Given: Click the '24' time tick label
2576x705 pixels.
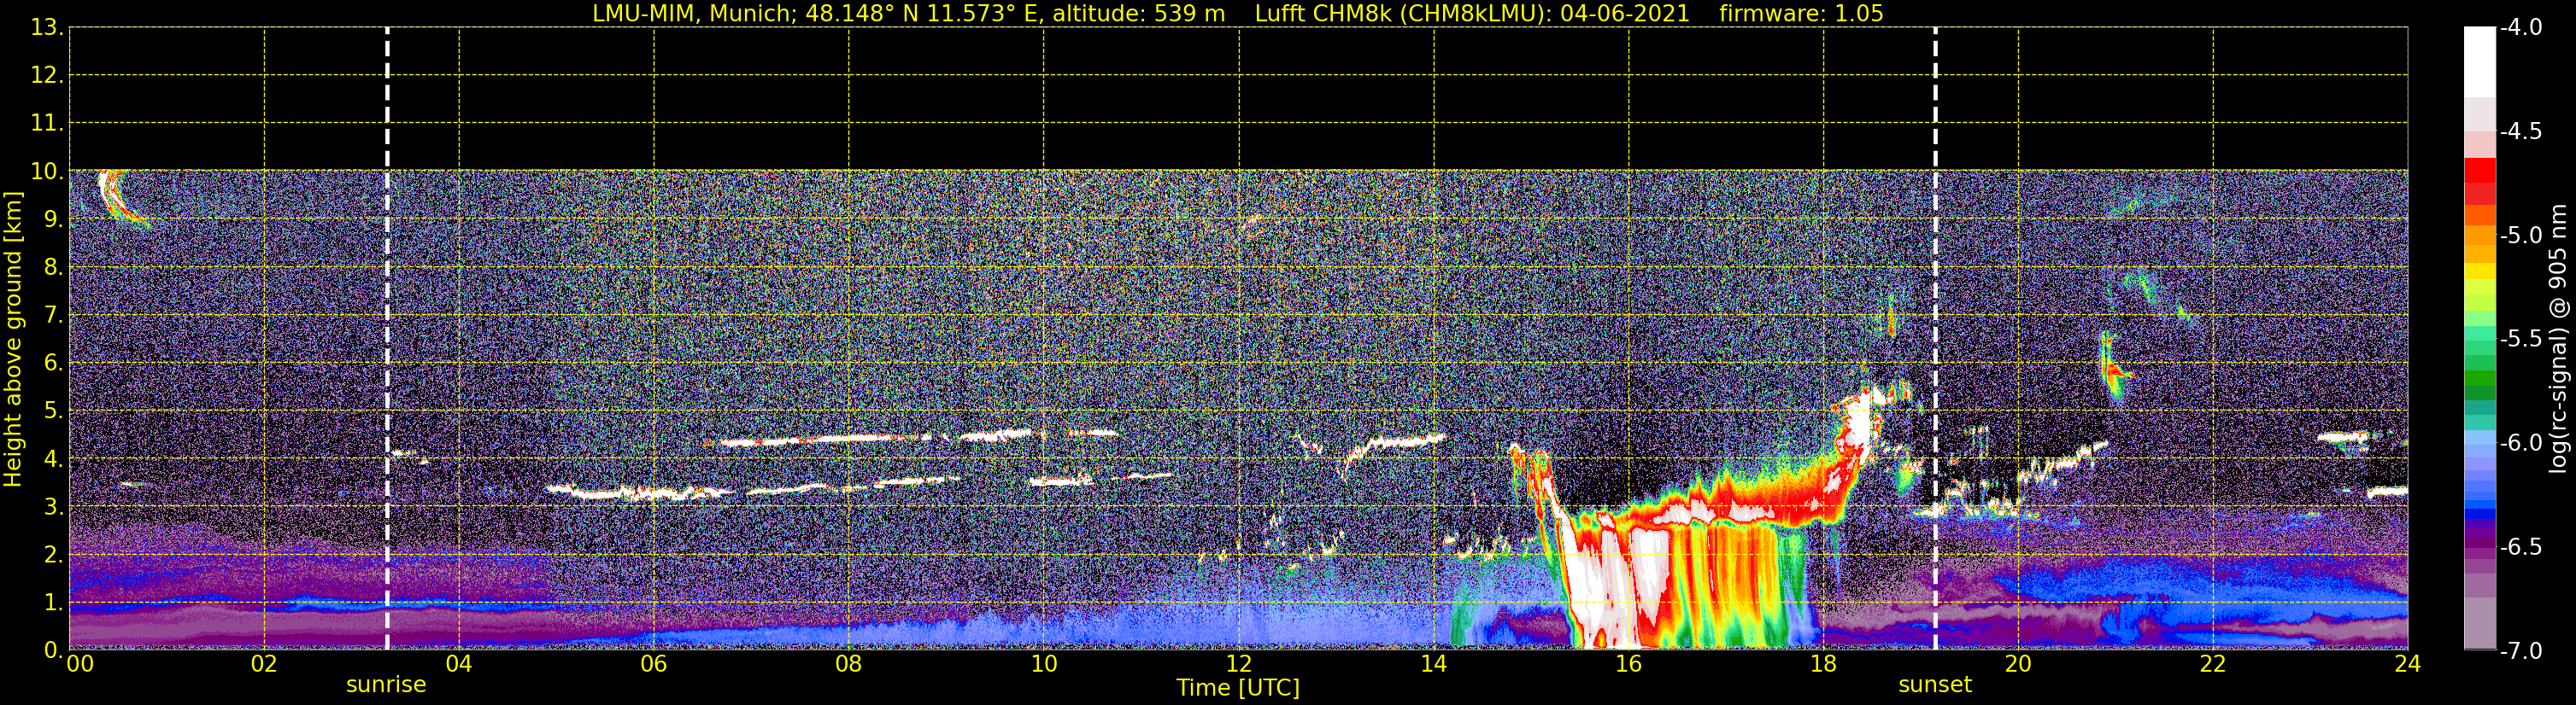Looking at the screenshot, I should point(2407,664).
